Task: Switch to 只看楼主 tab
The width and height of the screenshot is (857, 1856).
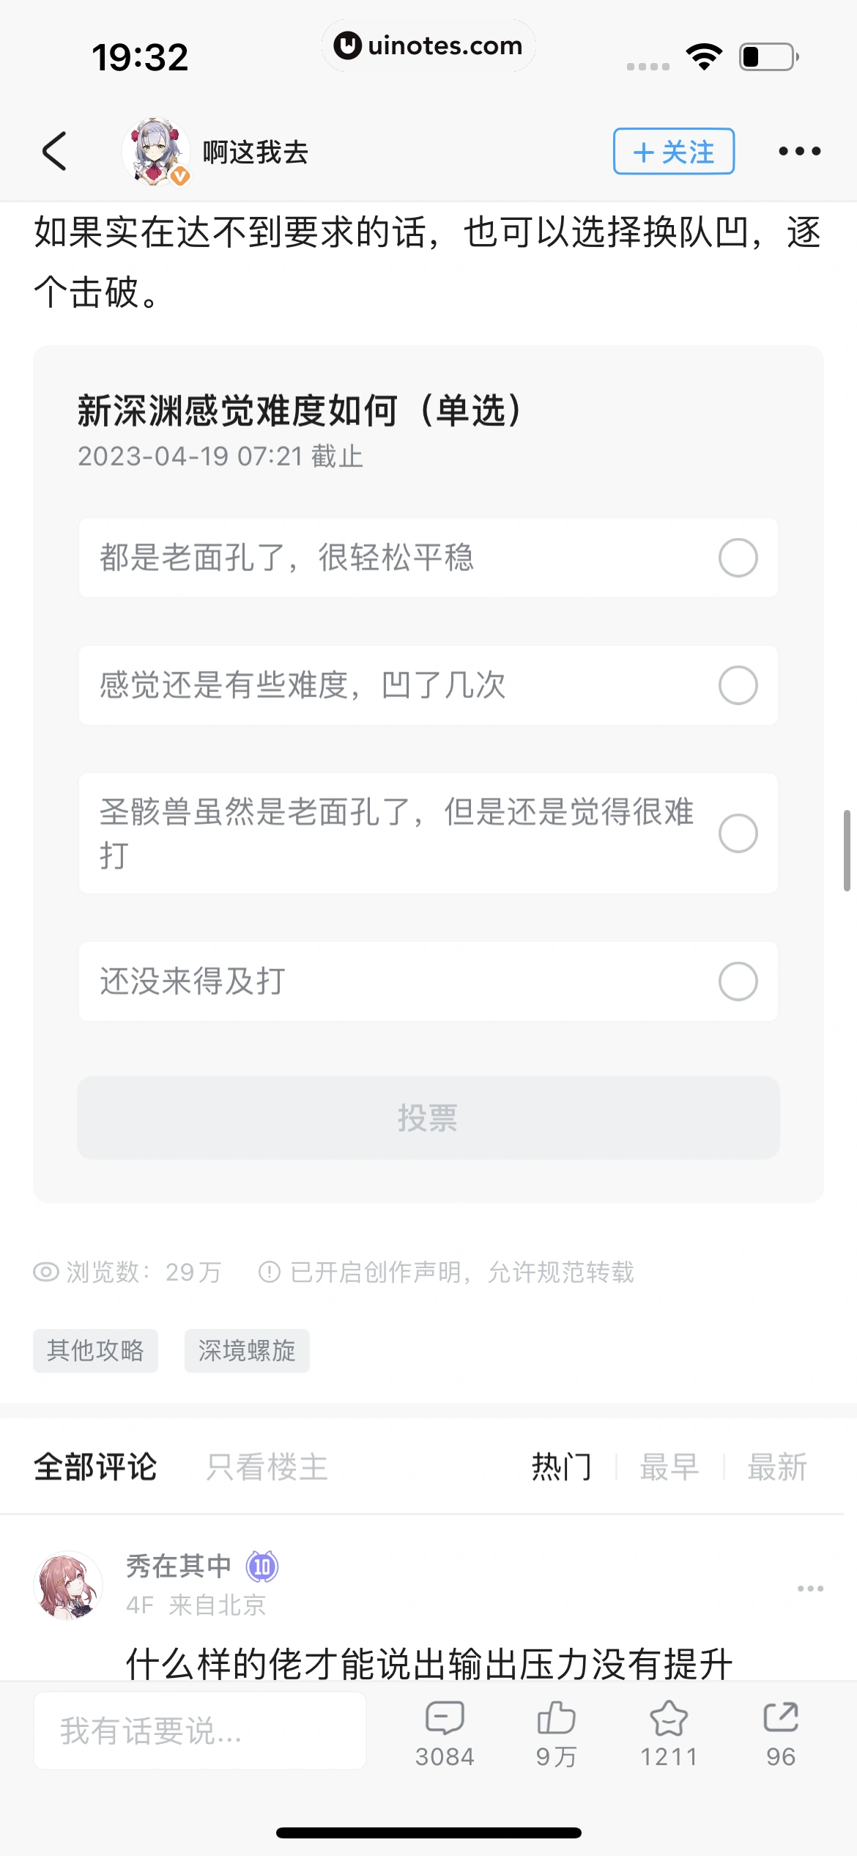Action: click(267, 1467)
